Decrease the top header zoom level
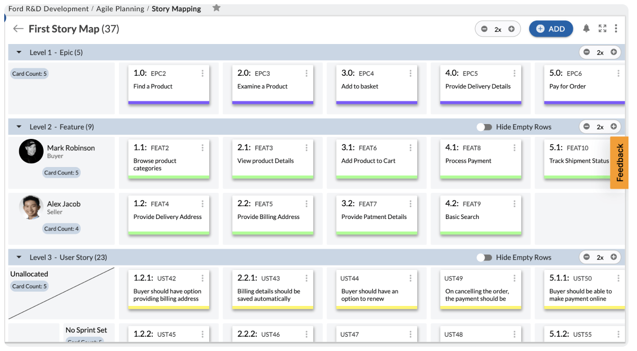Viewport: 637px width, 351px height. tap(484, 29)
